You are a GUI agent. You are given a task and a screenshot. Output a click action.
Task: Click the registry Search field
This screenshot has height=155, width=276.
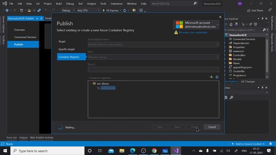click(154, 69)
